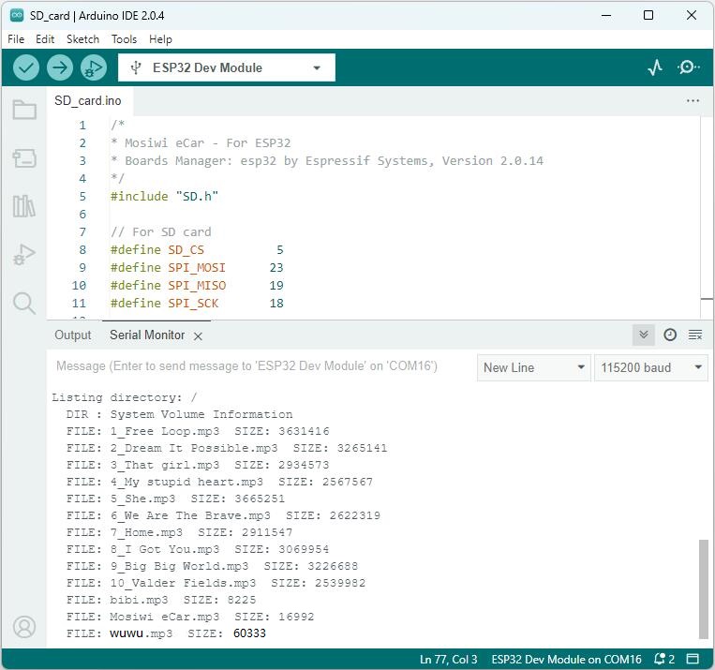This screenshot has height=670, width=715.
Task: Start debugging with the toolbar debug button
Action: pos(94,68)
